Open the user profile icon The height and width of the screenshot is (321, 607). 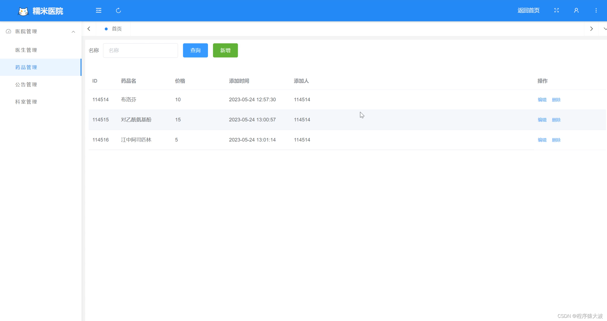(576, 10)
